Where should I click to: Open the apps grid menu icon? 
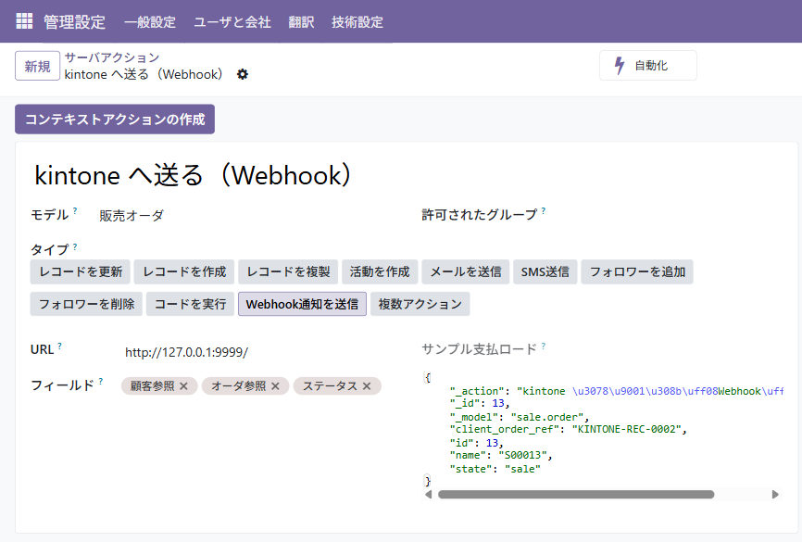(24, 21)
